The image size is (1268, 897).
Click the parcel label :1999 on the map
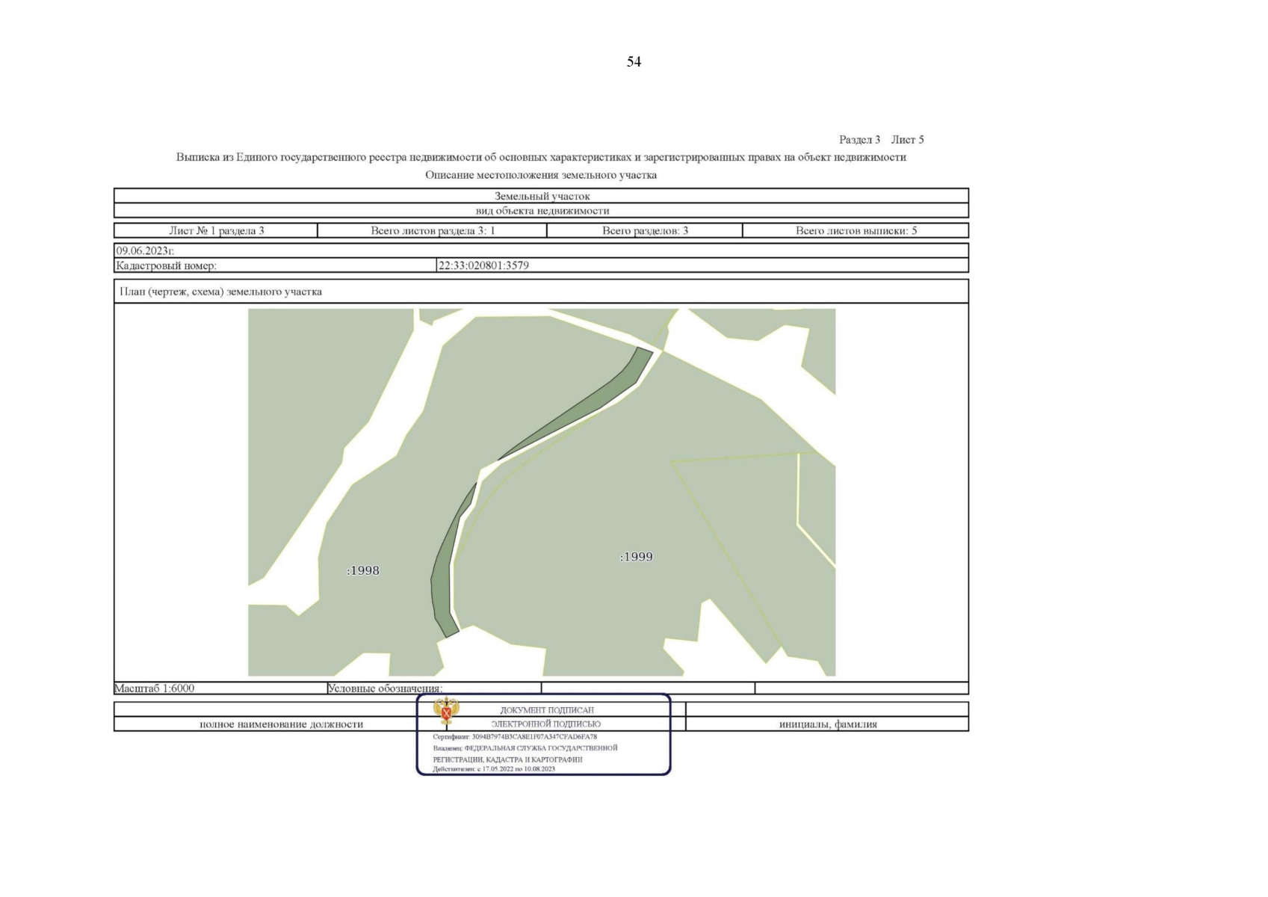coord(637,557)
